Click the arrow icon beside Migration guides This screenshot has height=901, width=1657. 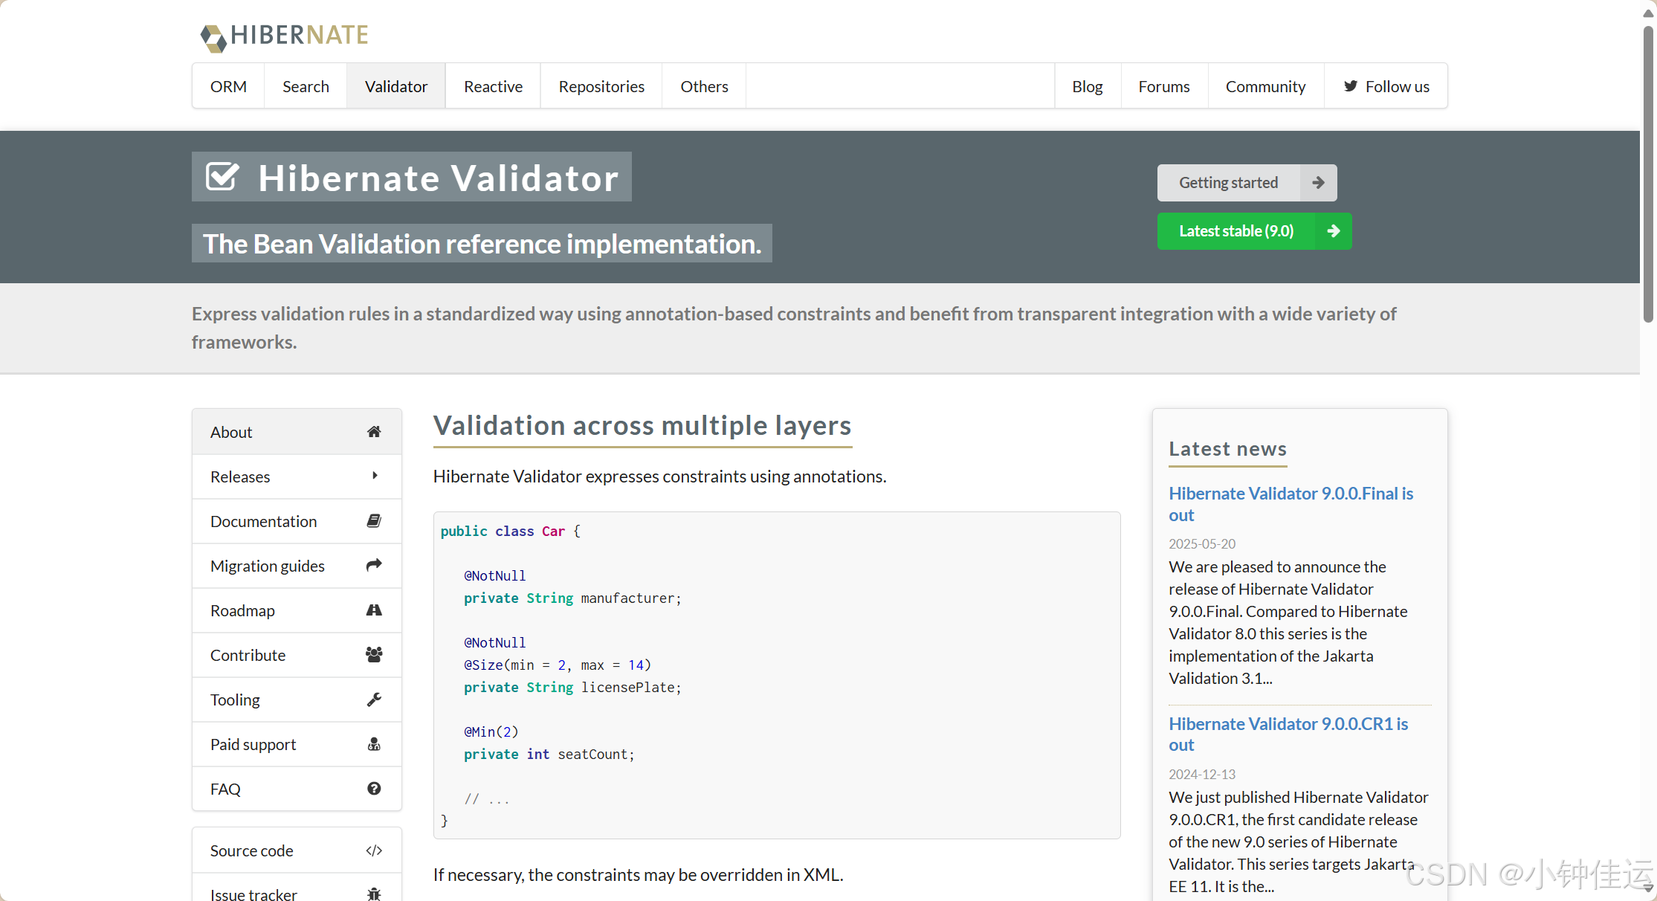tap(374, 566)
